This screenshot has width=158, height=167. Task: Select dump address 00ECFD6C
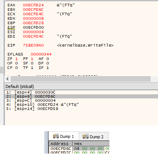tap(60, 149)
